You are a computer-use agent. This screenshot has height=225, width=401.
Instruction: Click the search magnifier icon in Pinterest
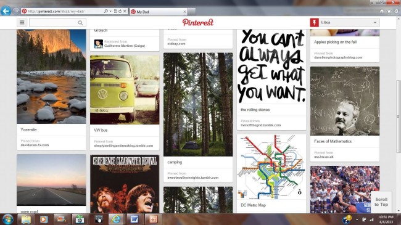coord(80,23)
